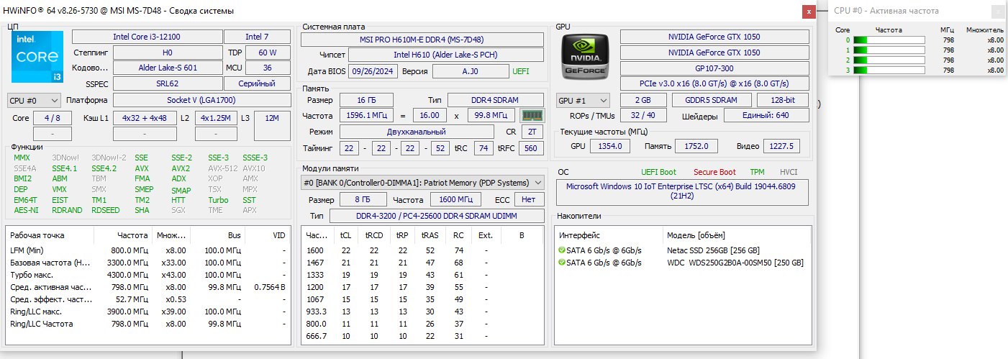Click the L1 cache value '4x32 + 4x48'
Viewport: 1008px width, 359px height.
click(145, 118)
